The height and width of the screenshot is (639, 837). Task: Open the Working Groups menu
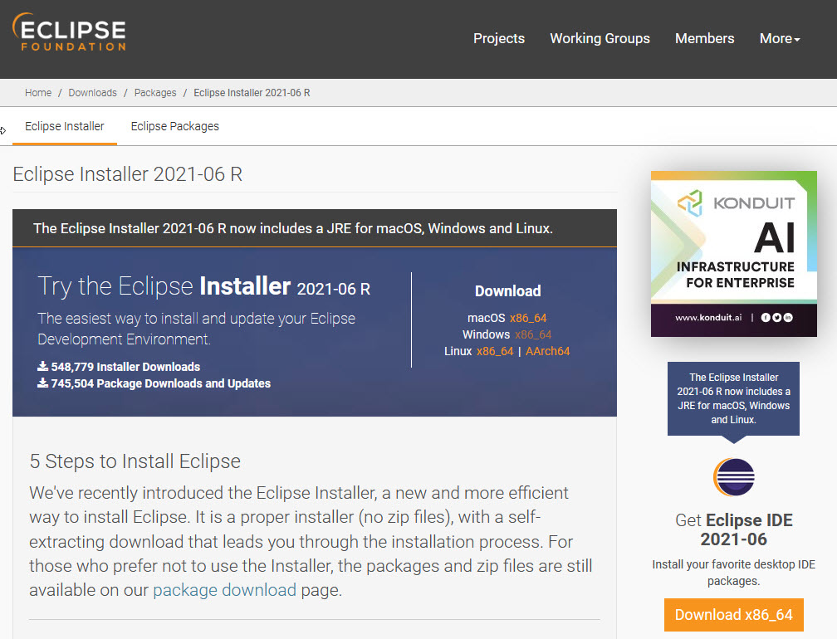point(600,38)
